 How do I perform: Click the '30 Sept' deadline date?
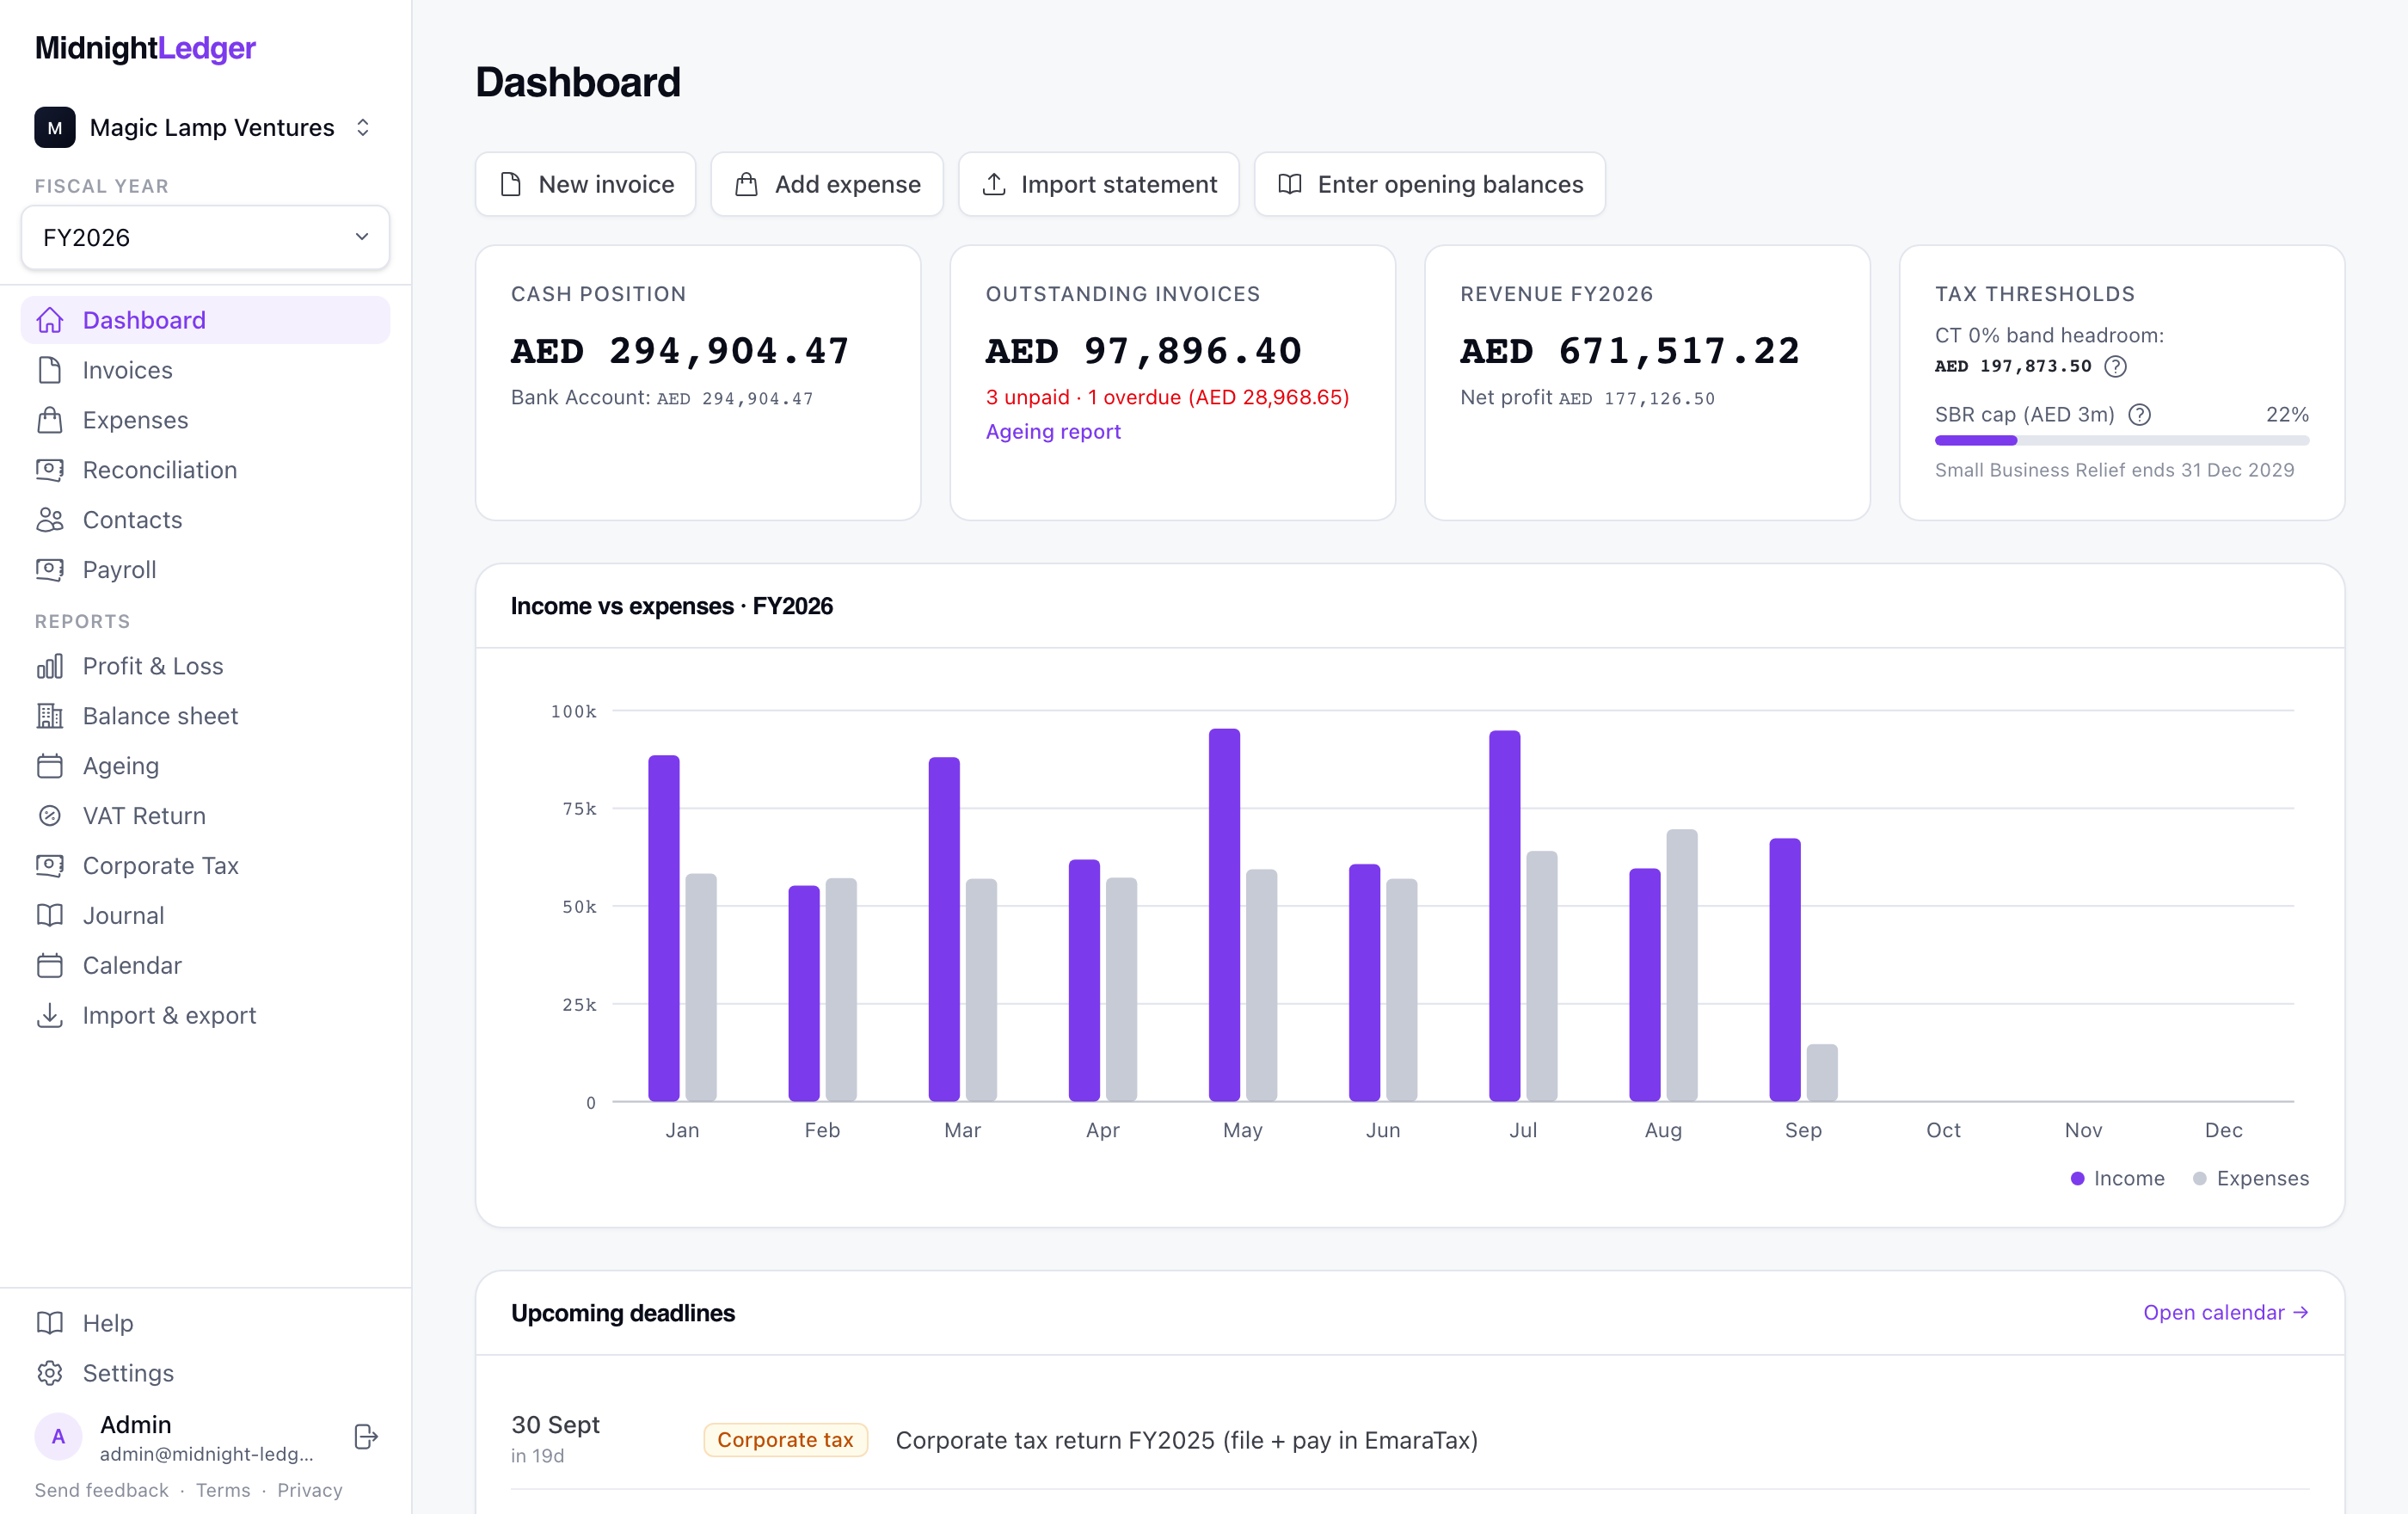click(555, 1425)
